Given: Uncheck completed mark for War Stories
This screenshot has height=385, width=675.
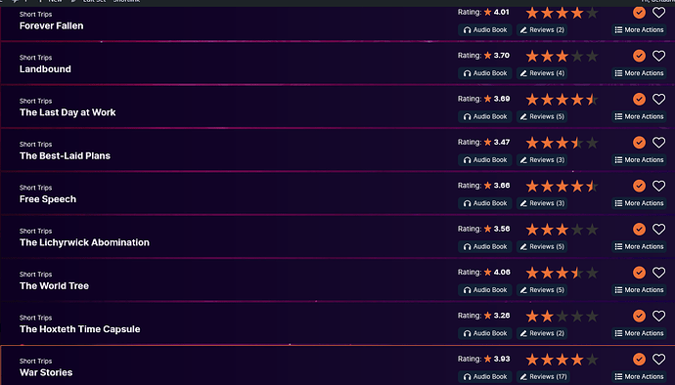Looking at the screenshot, I should tap(639, 360).
